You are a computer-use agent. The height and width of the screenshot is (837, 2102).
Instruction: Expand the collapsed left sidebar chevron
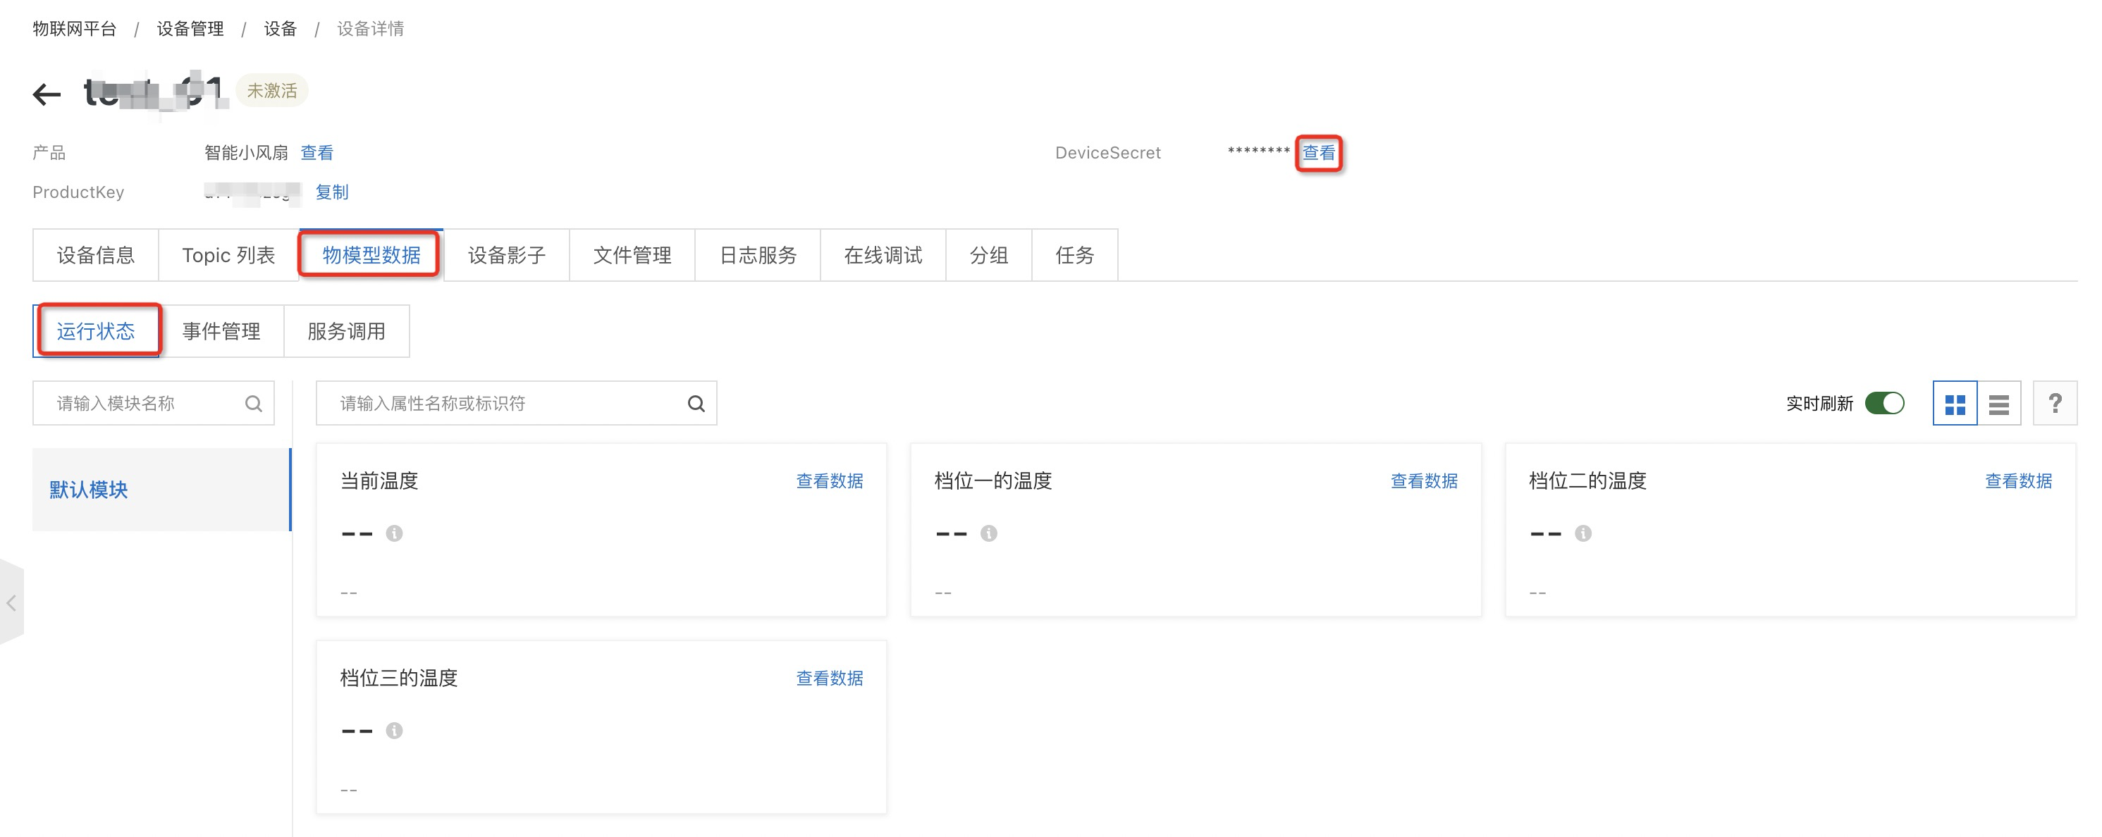click(11, 603)
